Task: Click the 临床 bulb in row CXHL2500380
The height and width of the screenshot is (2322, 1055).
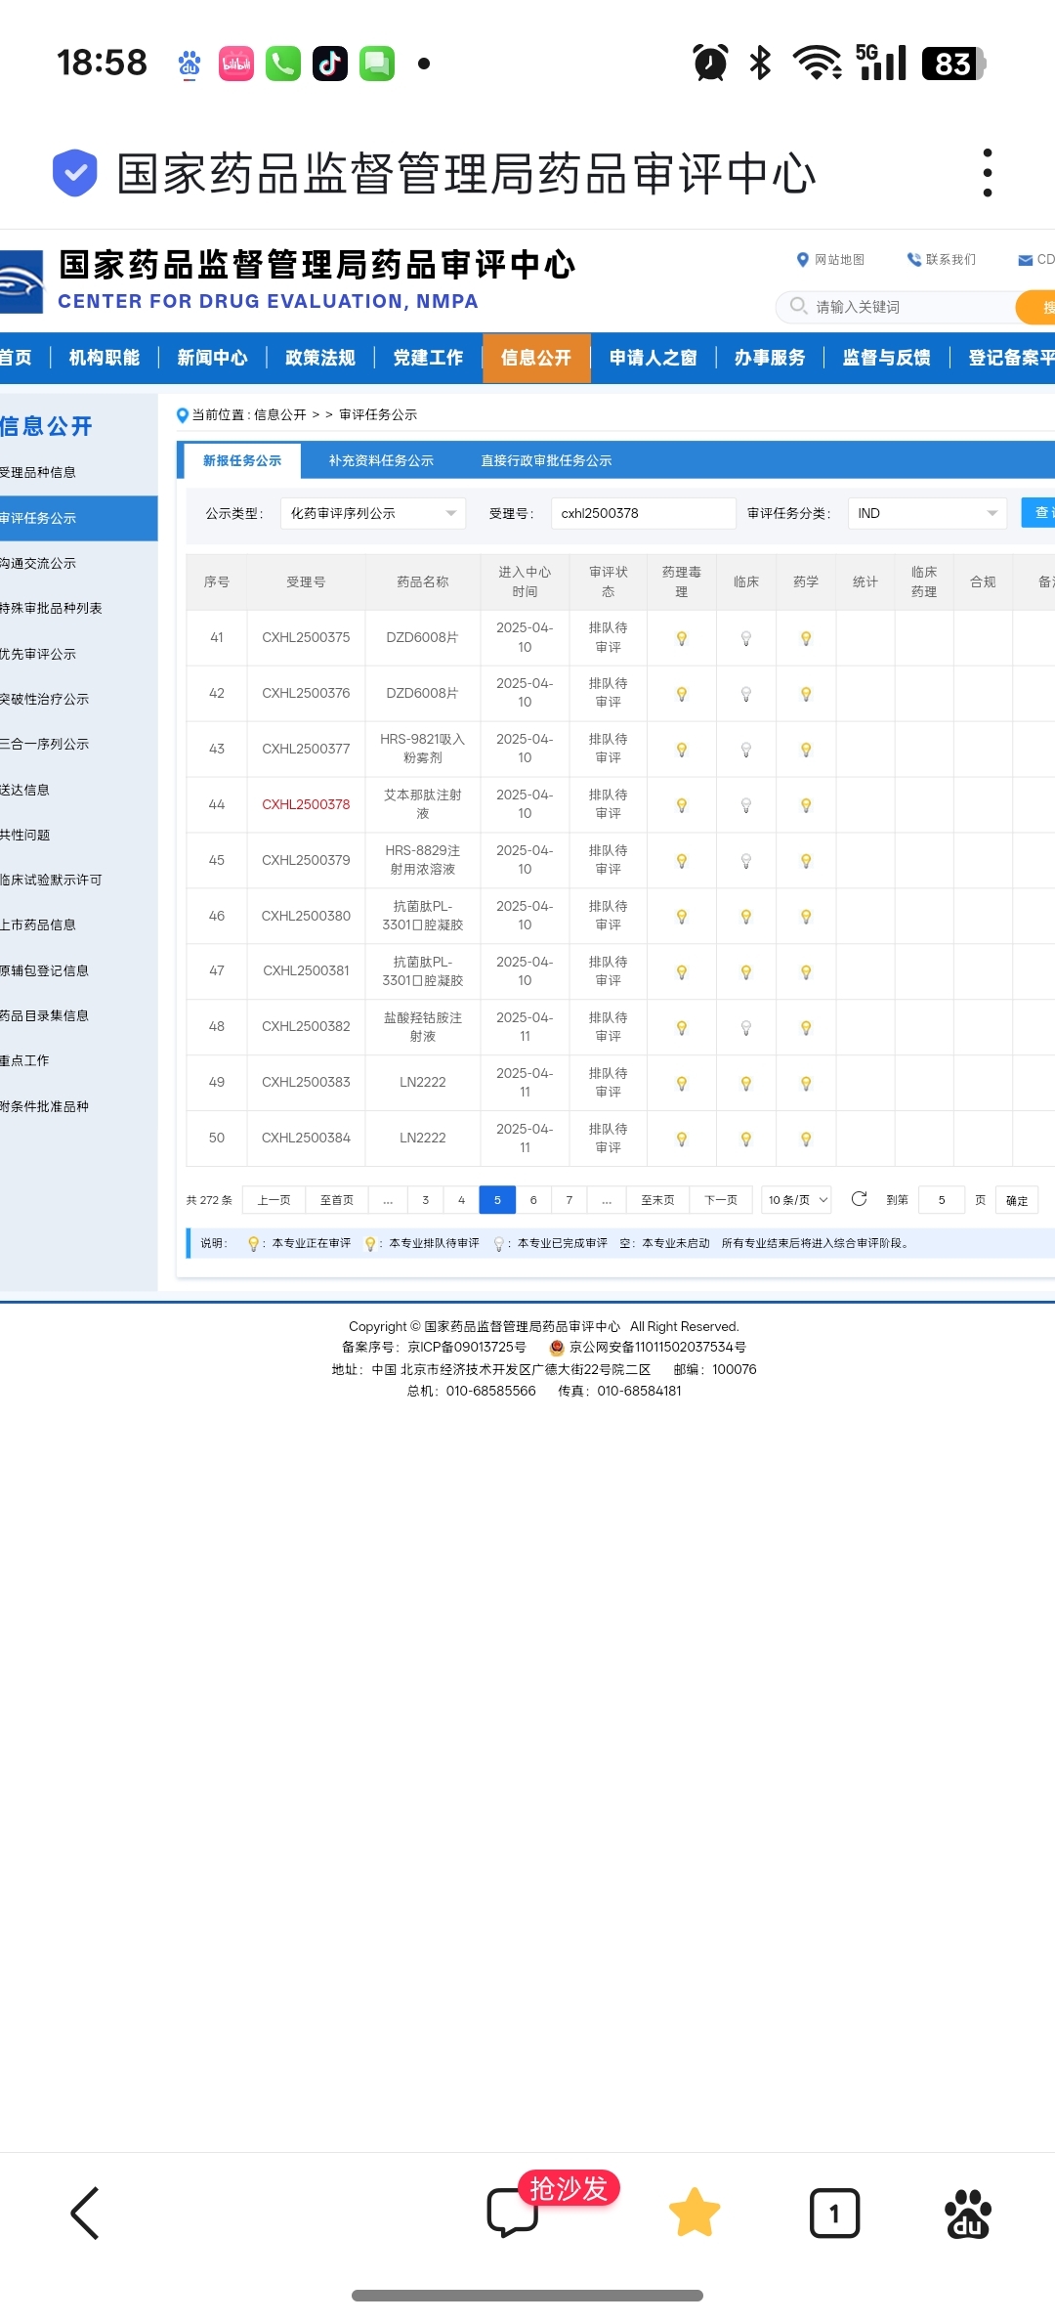Action: [746, 917]
